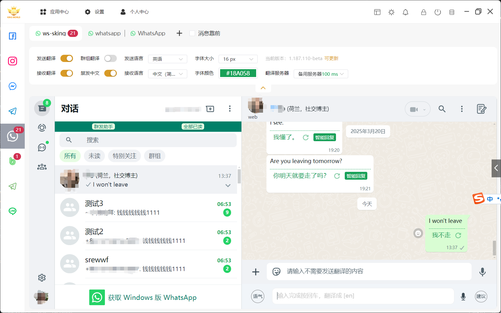Viewport: 501px width, 313px height.
Task: Click the 智能回复 button on the latest message
Action: (356, 176)
